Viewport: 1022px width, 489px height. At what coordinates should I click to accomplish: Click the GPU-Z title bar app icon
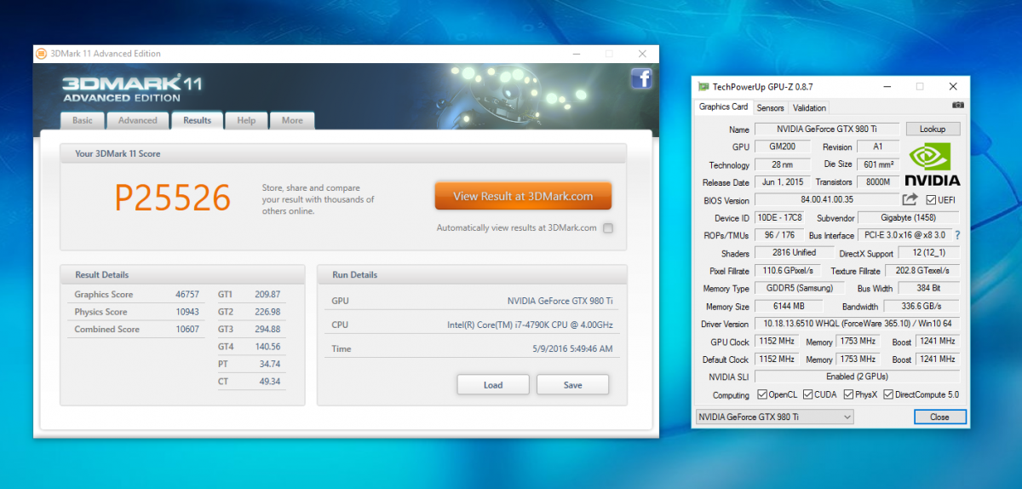(x=703, y=87)
